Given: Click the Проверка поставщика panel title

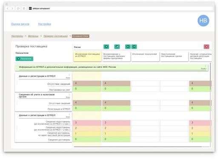Looking at the screenshot, I should coord(32,47).
